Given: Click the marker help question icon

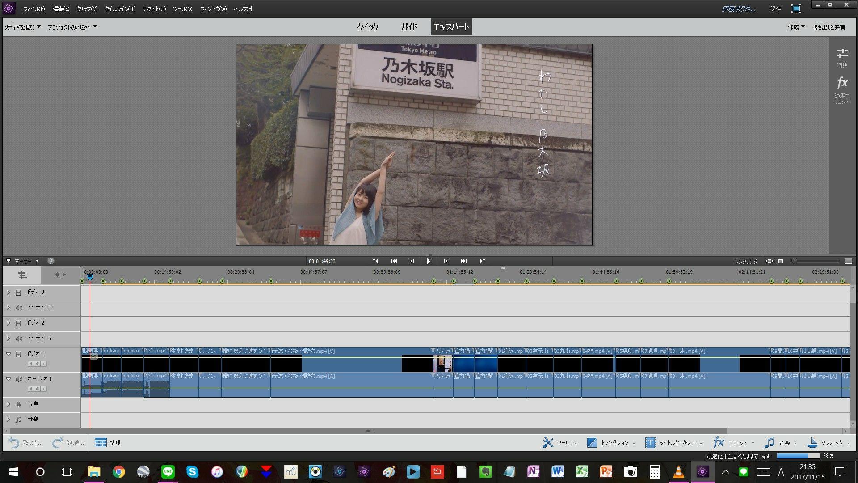Looking at the screenshot, I should click(x=51, y=261).
